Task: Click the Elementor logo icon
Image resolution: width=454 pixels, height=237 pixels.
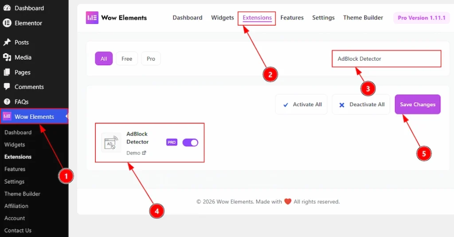Action: coord(7,23)
